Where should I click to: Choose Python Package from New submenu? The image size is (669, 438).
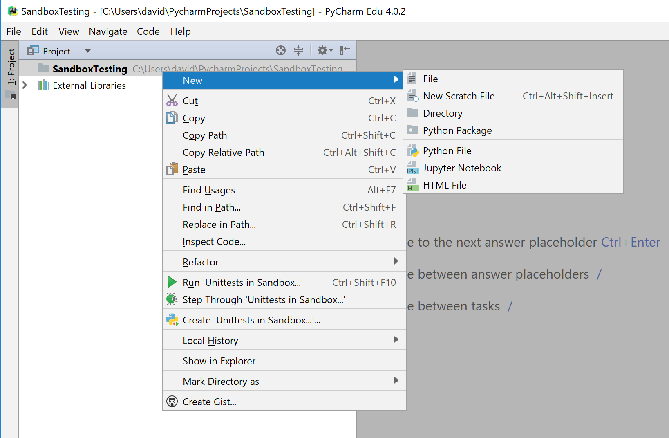click(513, 130)
